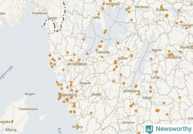Click the small island in the Kattegat
Viewport: 193px width, 134px height.
43,118
